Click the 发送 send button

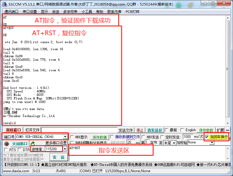point(59,157)
